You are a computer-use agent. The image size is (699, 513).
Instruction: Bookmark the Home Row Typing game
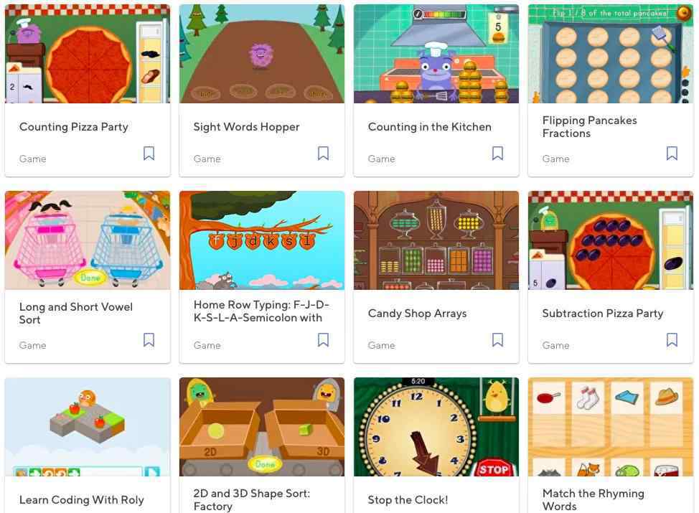click(x=323, y=340)
